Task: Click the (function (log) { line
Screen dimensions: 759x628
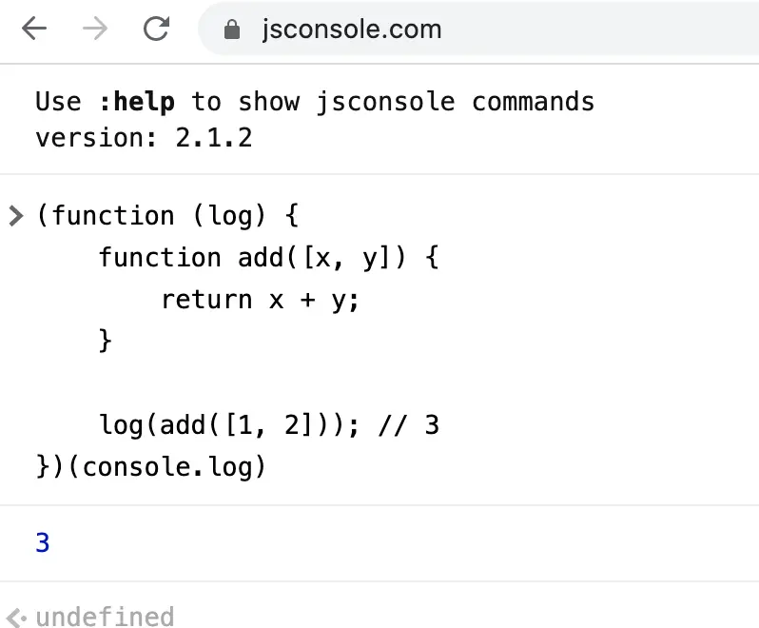Action: [167, 216]
